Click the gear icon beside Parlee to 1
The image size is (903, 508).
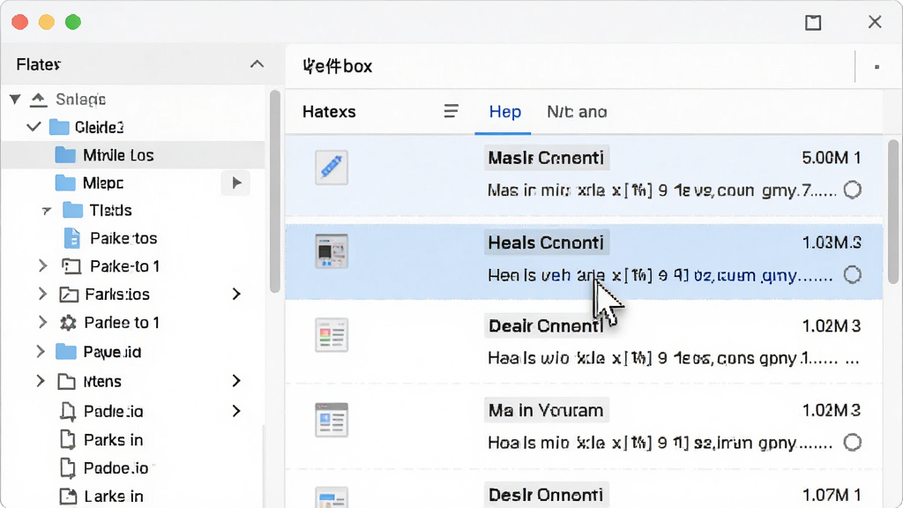[68, 323]
